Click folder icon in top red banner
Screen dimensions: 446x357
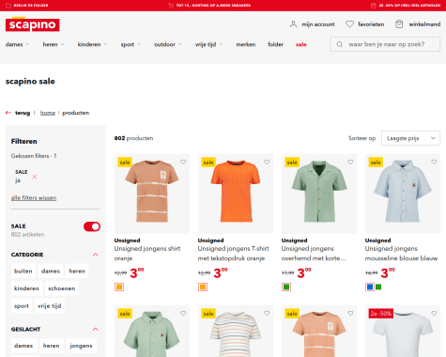click(x=8, y=6)
